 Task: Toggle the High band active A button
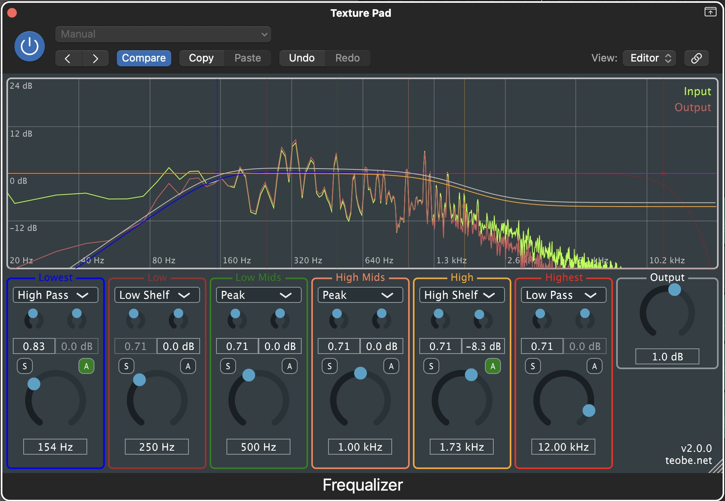(493, 366)
